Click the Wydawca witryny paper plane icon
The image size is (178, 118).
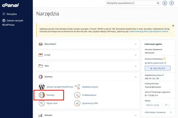[77, 87]
